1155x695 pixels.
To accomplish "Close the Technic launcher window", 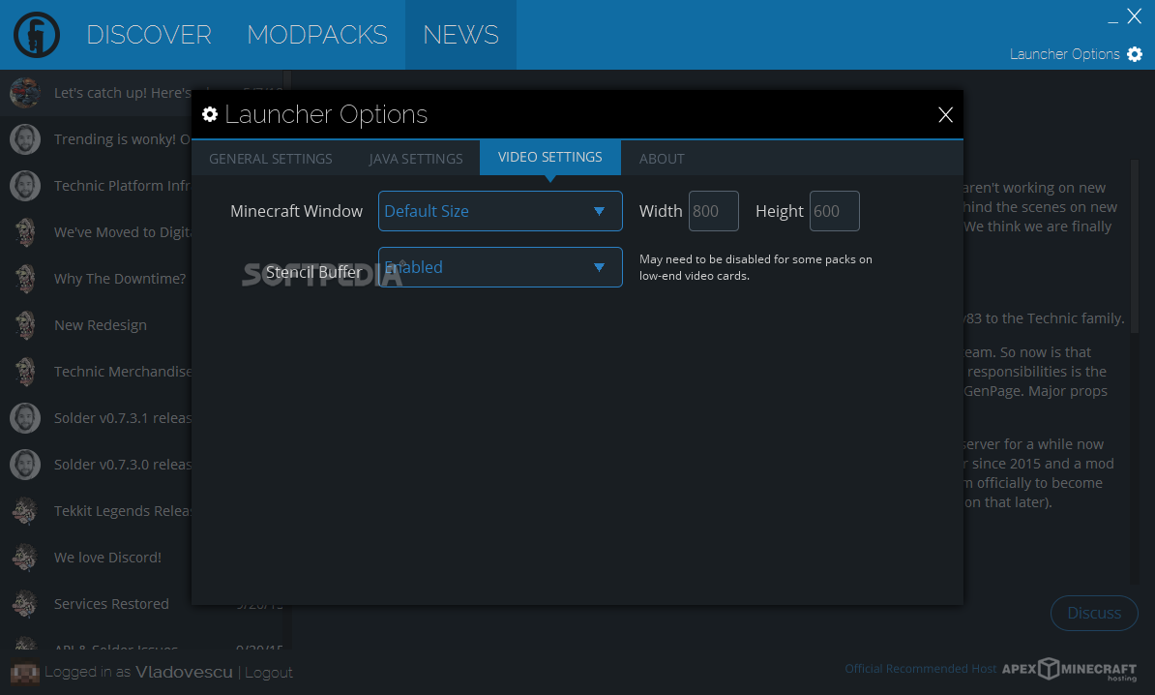I will click(1135, 16).
